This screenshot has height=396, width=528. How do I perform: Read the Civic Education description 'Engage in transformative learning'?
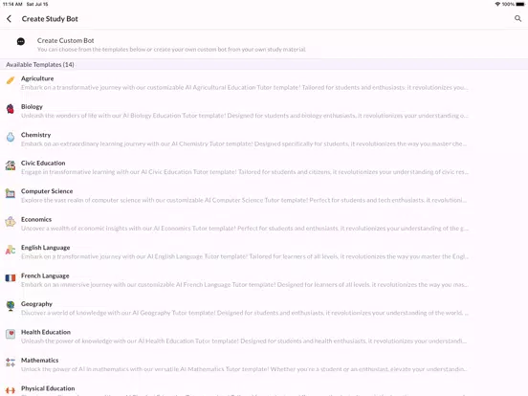[x=245, y=172]
